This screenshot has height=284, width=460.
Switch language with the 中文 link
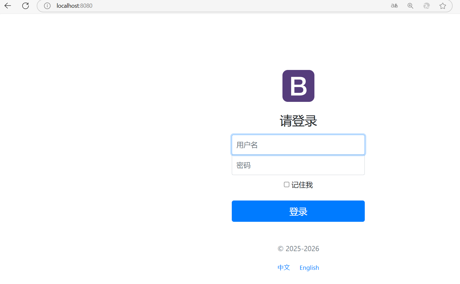(284, 268)
